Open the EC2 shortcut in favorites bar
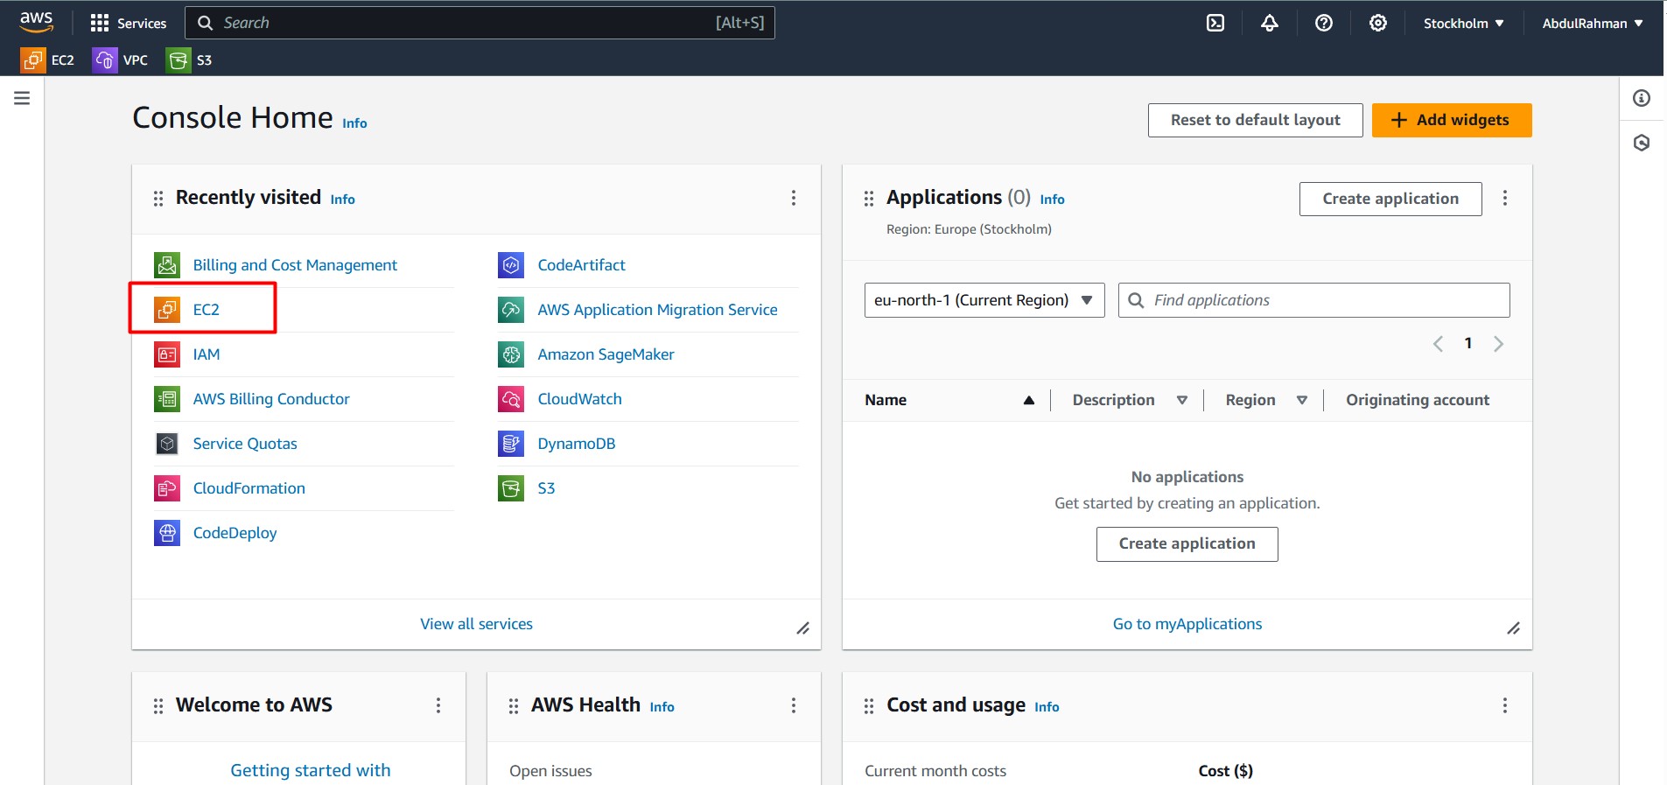This screenshot has height=785, width=1667. point(47,60)
